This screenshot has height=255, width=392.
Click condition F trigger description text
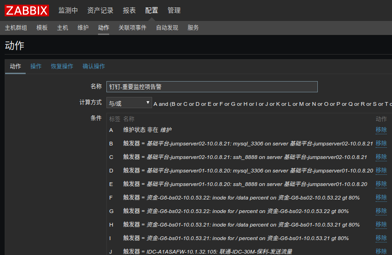coord(241,198)
